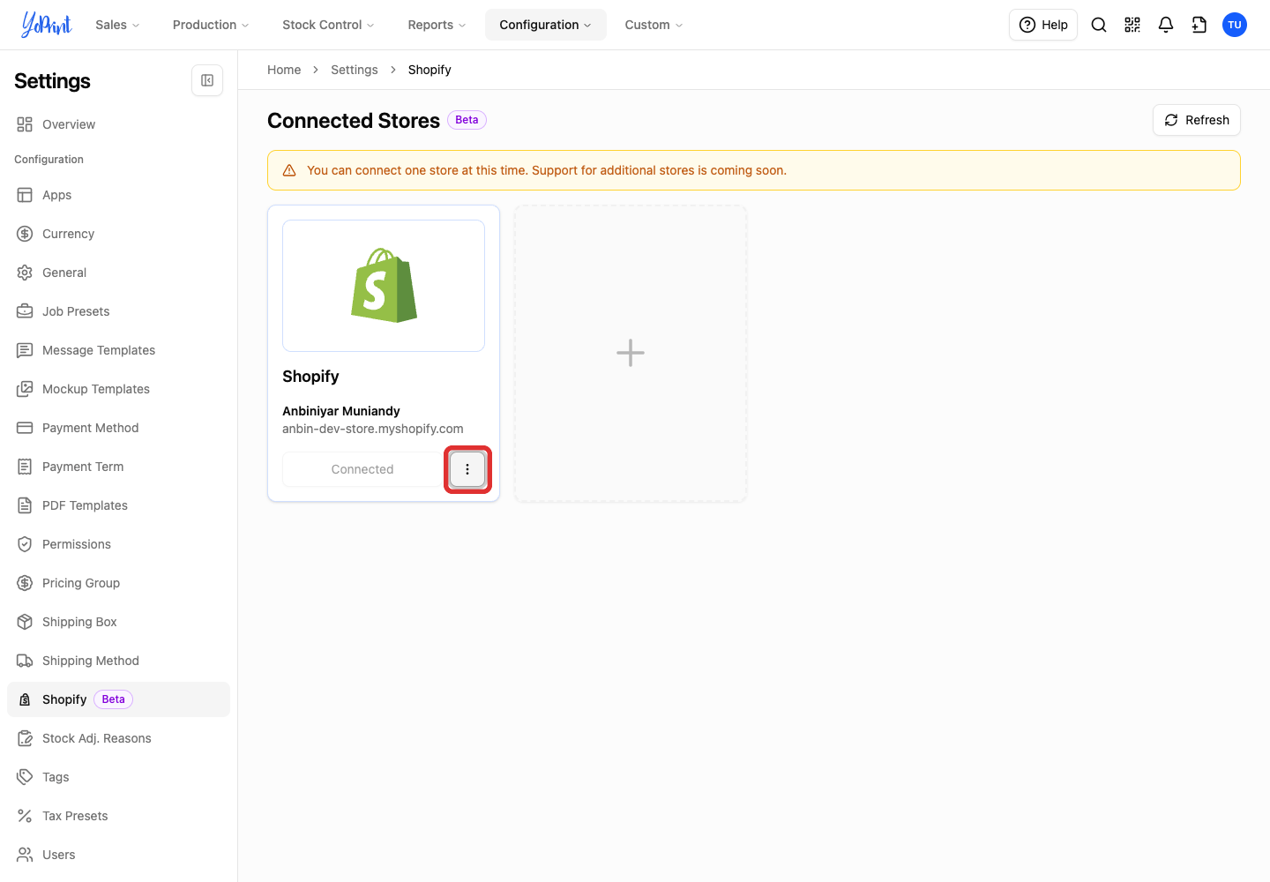The width and height of the screenshot is (1270, 882).
Task: Expand the Configuration menu
Action: tap(546, 25)
